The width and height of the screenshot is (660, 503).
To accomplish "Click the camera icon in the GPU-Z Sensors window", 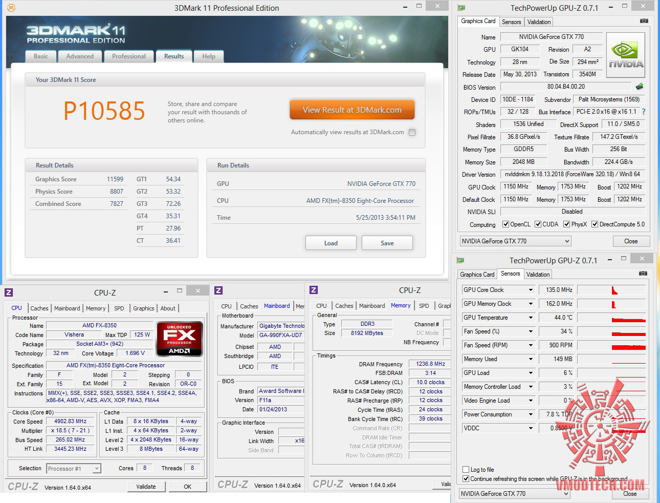I will [643, 274].
